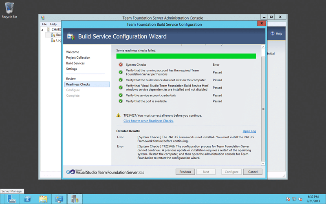The width and height of the screenshot is (326, 204).
Task: Click the wizard scrollbar down arrow
Action: (x=263, y=164)
